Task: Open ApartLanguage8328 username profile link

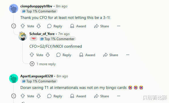Action: [37, 76]
